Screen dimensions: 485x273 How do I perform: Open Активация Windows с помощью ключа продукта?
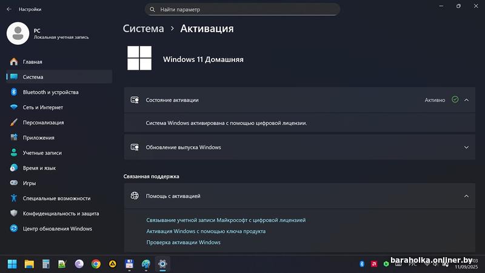[x=206, y=231]
